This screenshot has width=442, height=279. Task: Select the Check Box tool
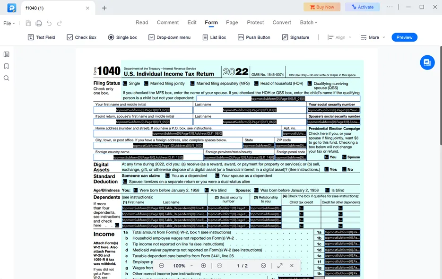(x=81, y=37)
